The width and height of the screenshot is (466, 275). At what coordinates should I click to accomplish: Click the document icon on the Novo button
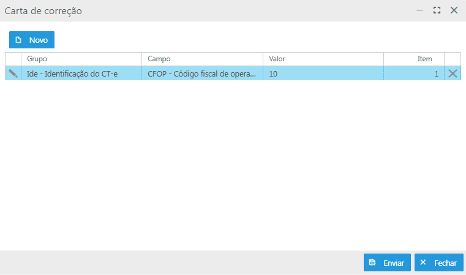18,40
